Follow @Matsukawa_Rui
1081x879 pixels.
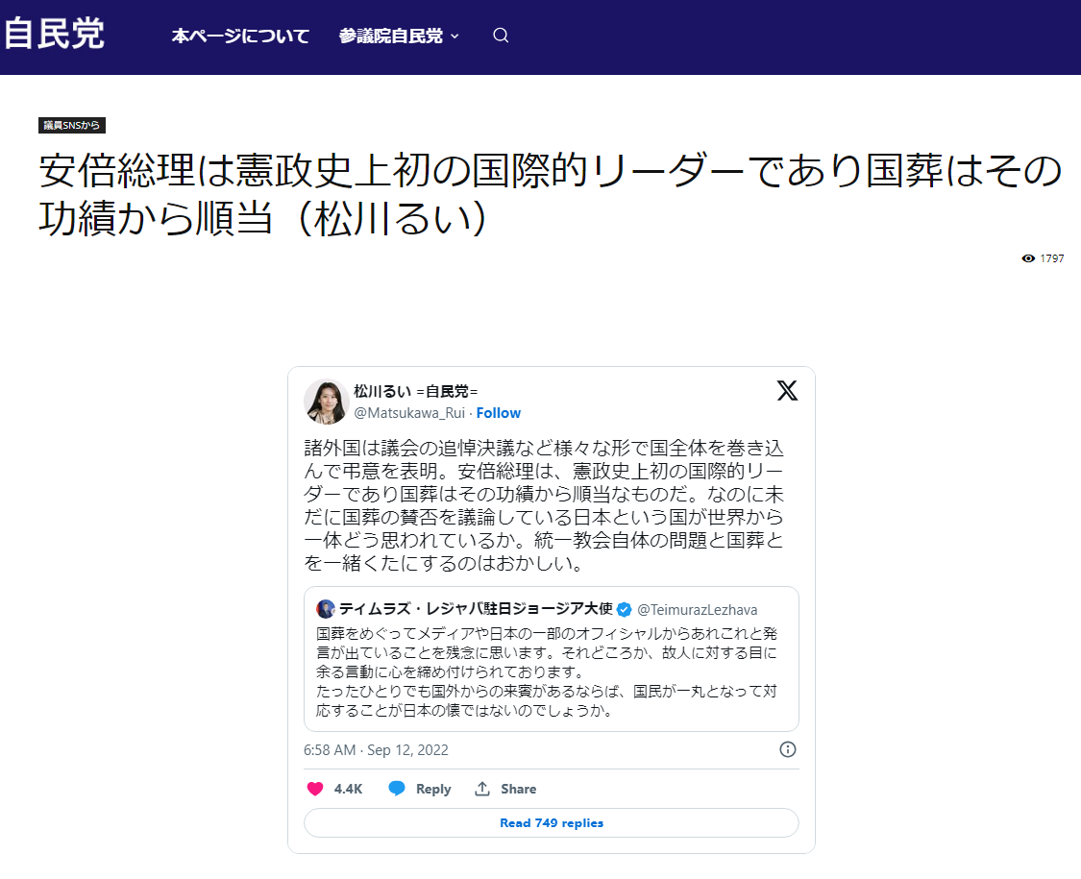(x=499, y=413)
